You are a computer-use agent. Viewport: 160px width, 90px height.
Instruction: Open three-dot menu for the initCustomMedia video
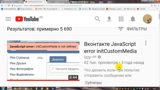pos(146,43)
